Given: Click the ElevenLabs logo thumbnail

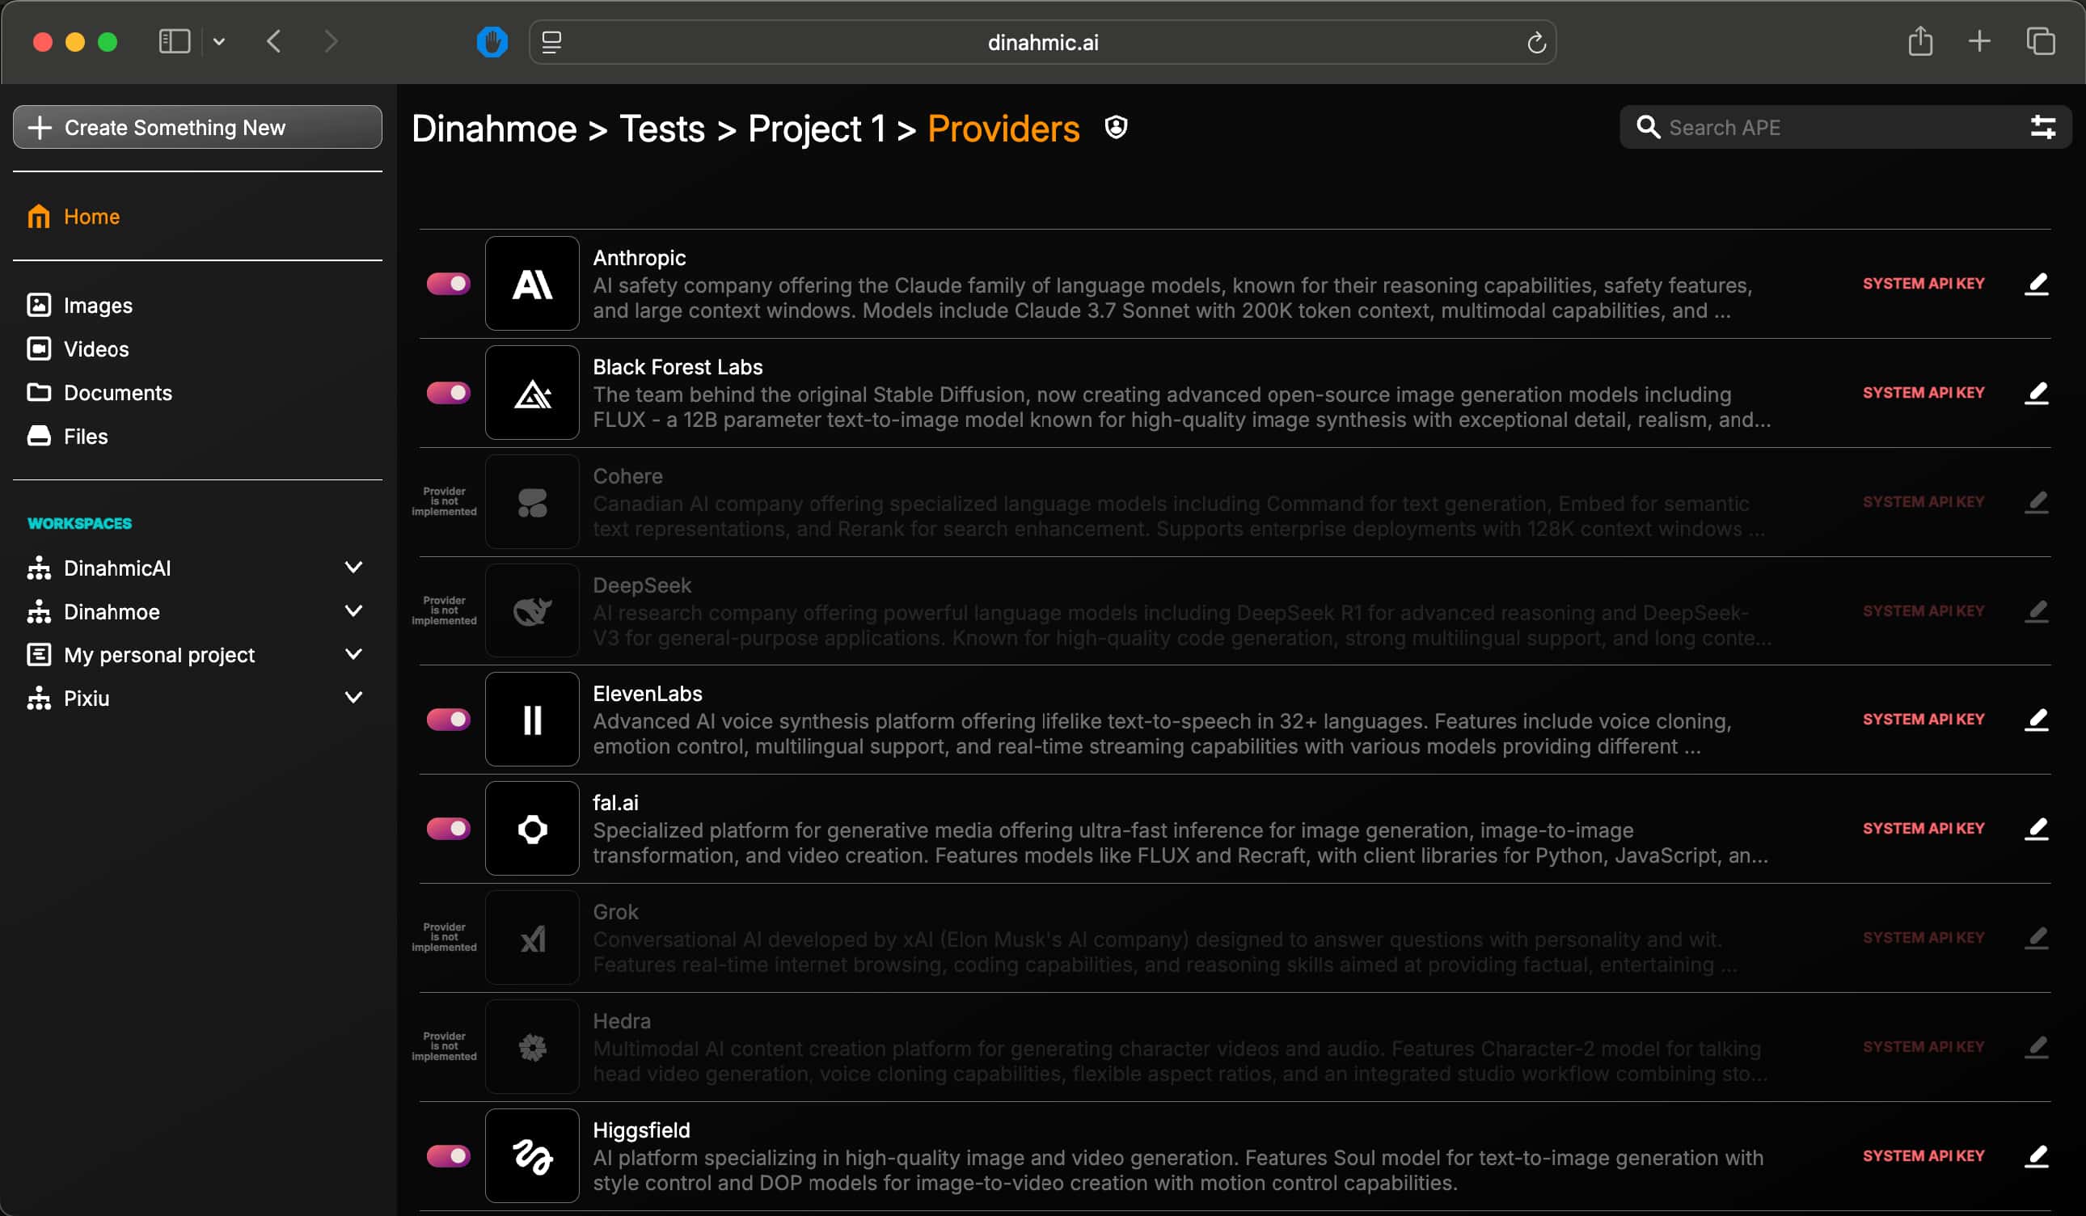Looking at the screenshot, I should coord(531,720).
